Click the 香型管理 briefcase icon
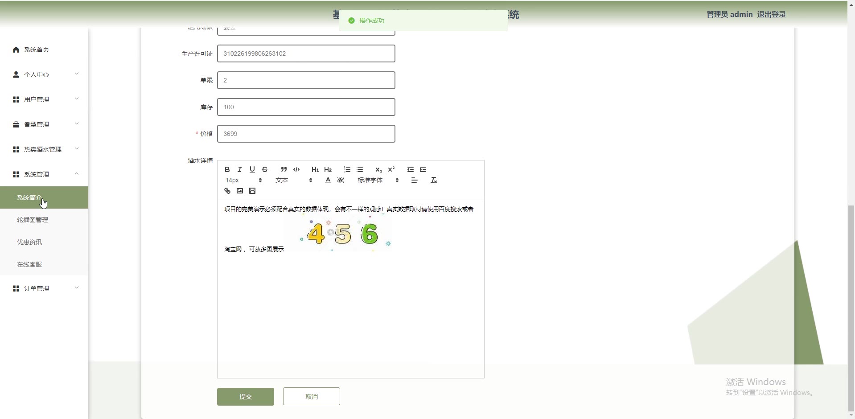 point(16,124)
